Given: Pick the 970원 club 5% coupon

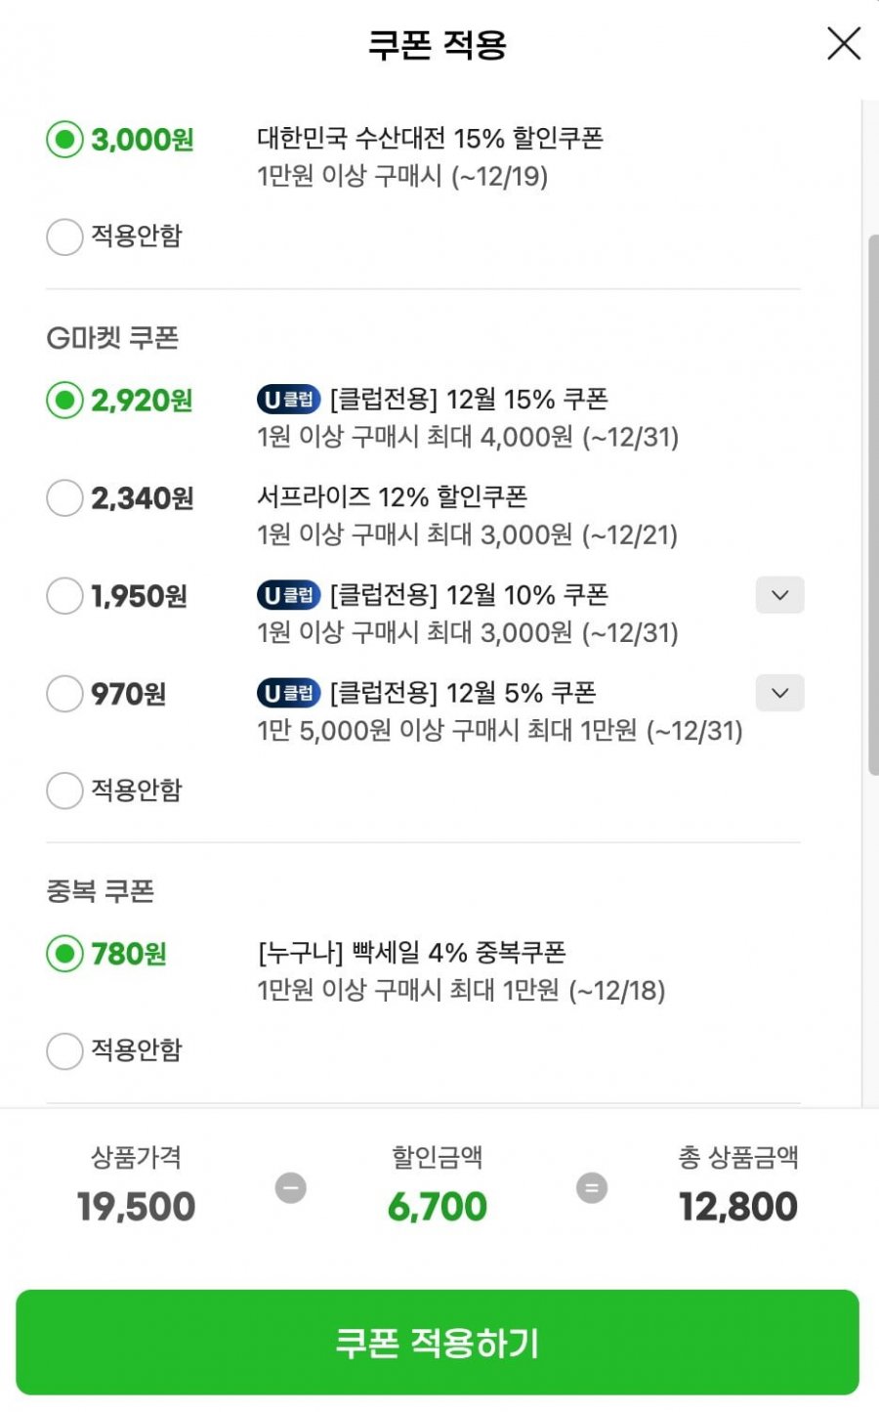Looking at the screenshot, I should 64,694.
